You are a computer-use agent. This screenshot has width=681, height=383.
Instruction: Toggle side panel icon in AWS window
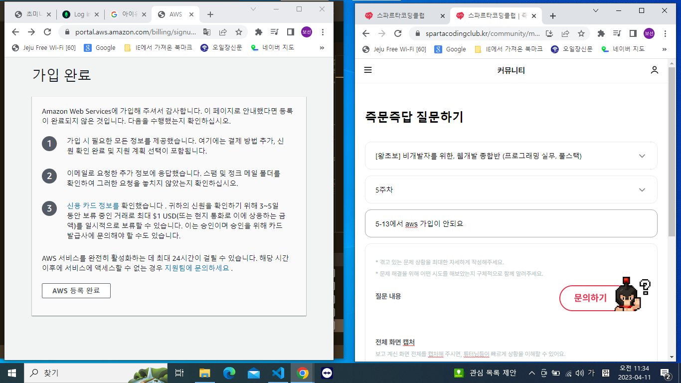[290, 32]
